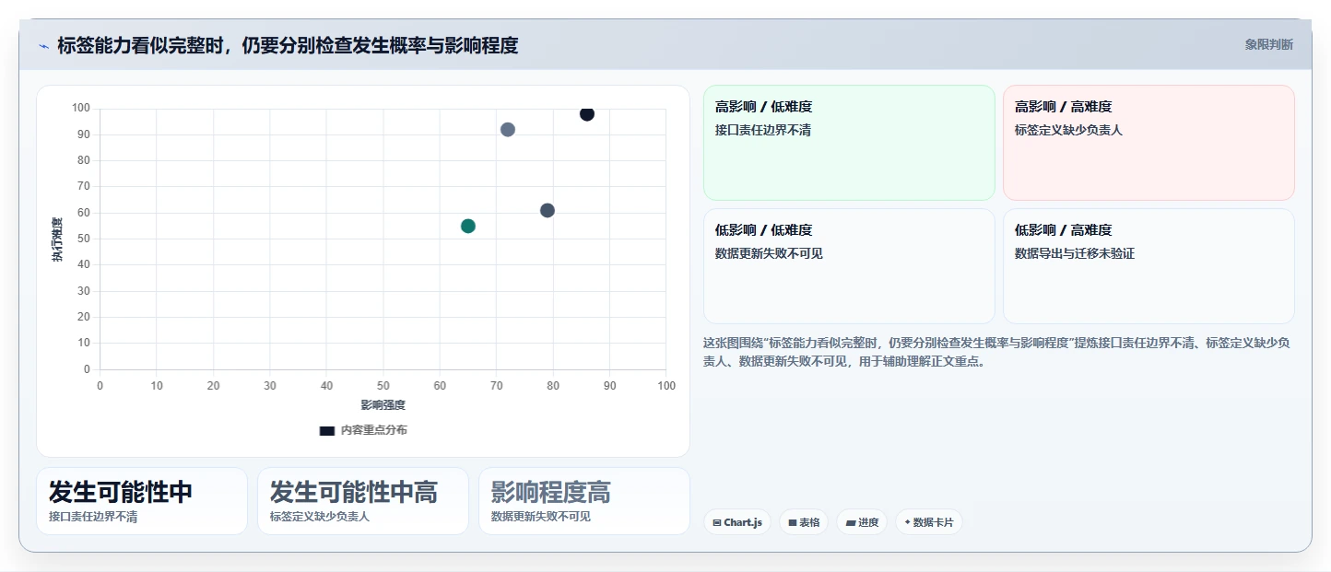1331x572 pixels.
Task: Open the 高影响 / 低难度 quadrant card
Action: point(849,143)
